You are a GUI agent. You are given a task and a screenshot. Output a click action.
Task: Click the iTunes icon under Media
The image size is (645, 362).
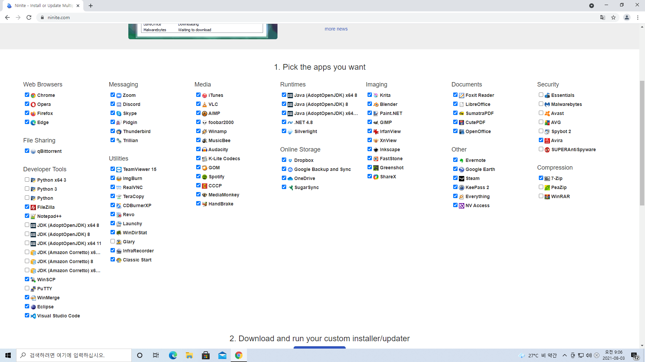[x=205, y=96]
